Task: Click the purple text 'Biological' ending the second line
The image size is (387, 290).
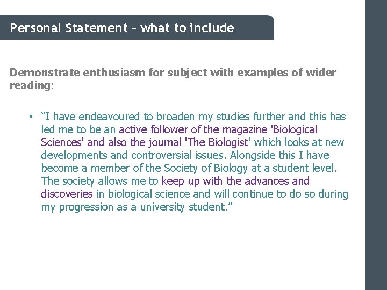Action: pos(294,129)
